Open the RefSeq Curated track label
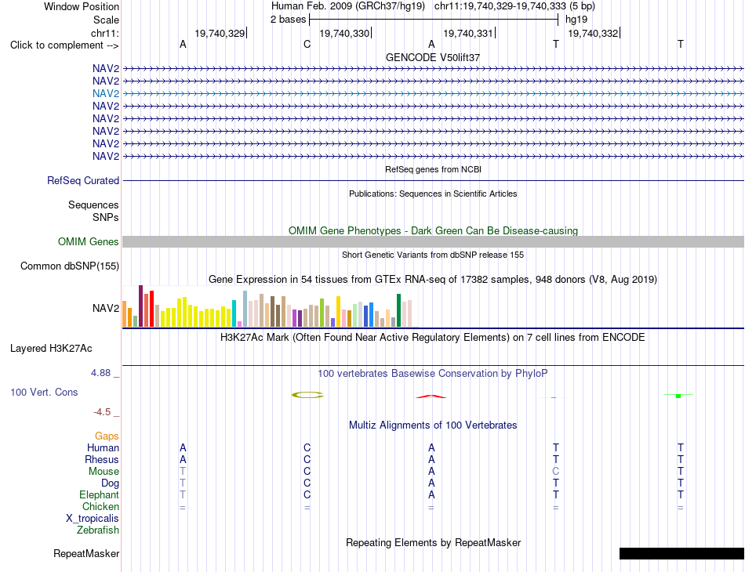The width and height of the screenshot is (745, 572). pyautogui.click(x=82, y=180)
